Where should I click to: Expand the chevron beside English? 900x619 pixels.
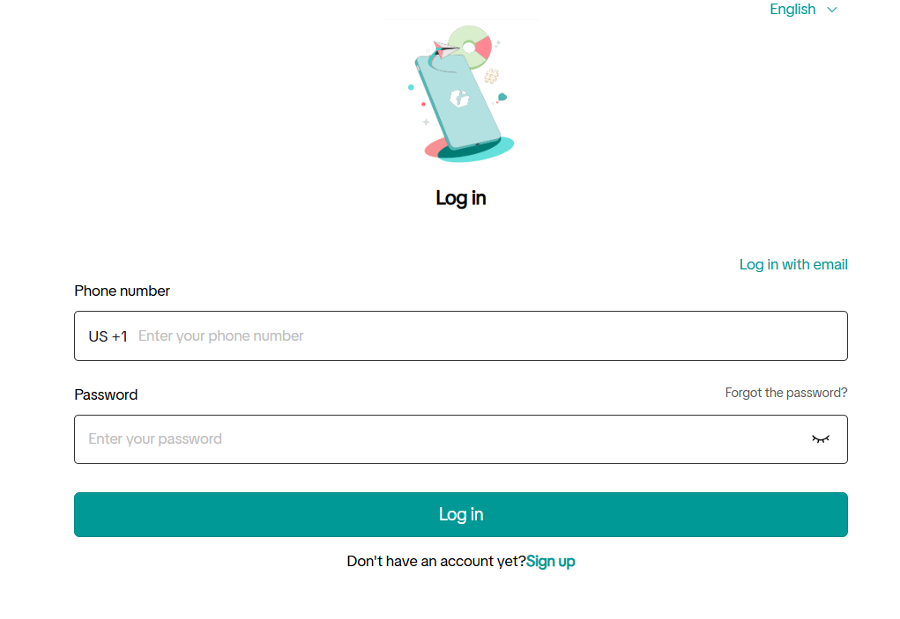[832, 10]
